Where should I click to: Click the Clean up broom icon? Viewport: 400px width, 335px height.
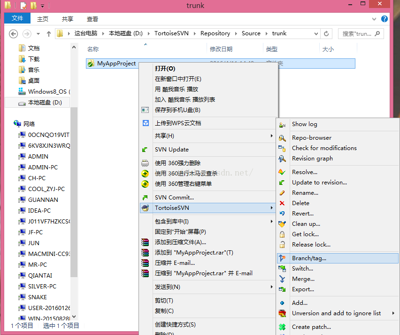coord(282,224)
